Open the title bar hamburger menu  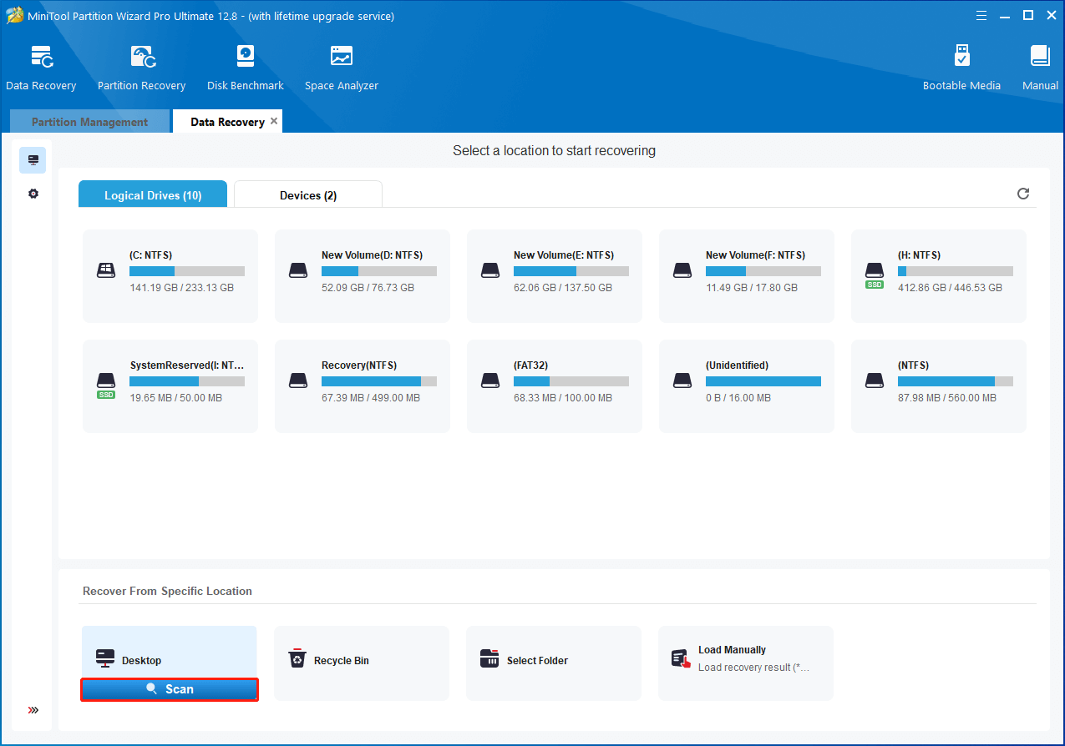[x=981, y=15]
